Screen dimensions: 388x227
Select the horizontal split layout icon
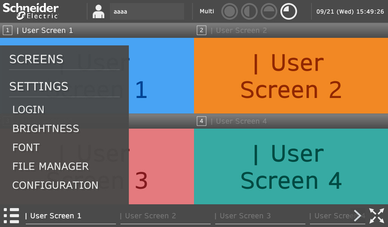[x=269, y=12]
